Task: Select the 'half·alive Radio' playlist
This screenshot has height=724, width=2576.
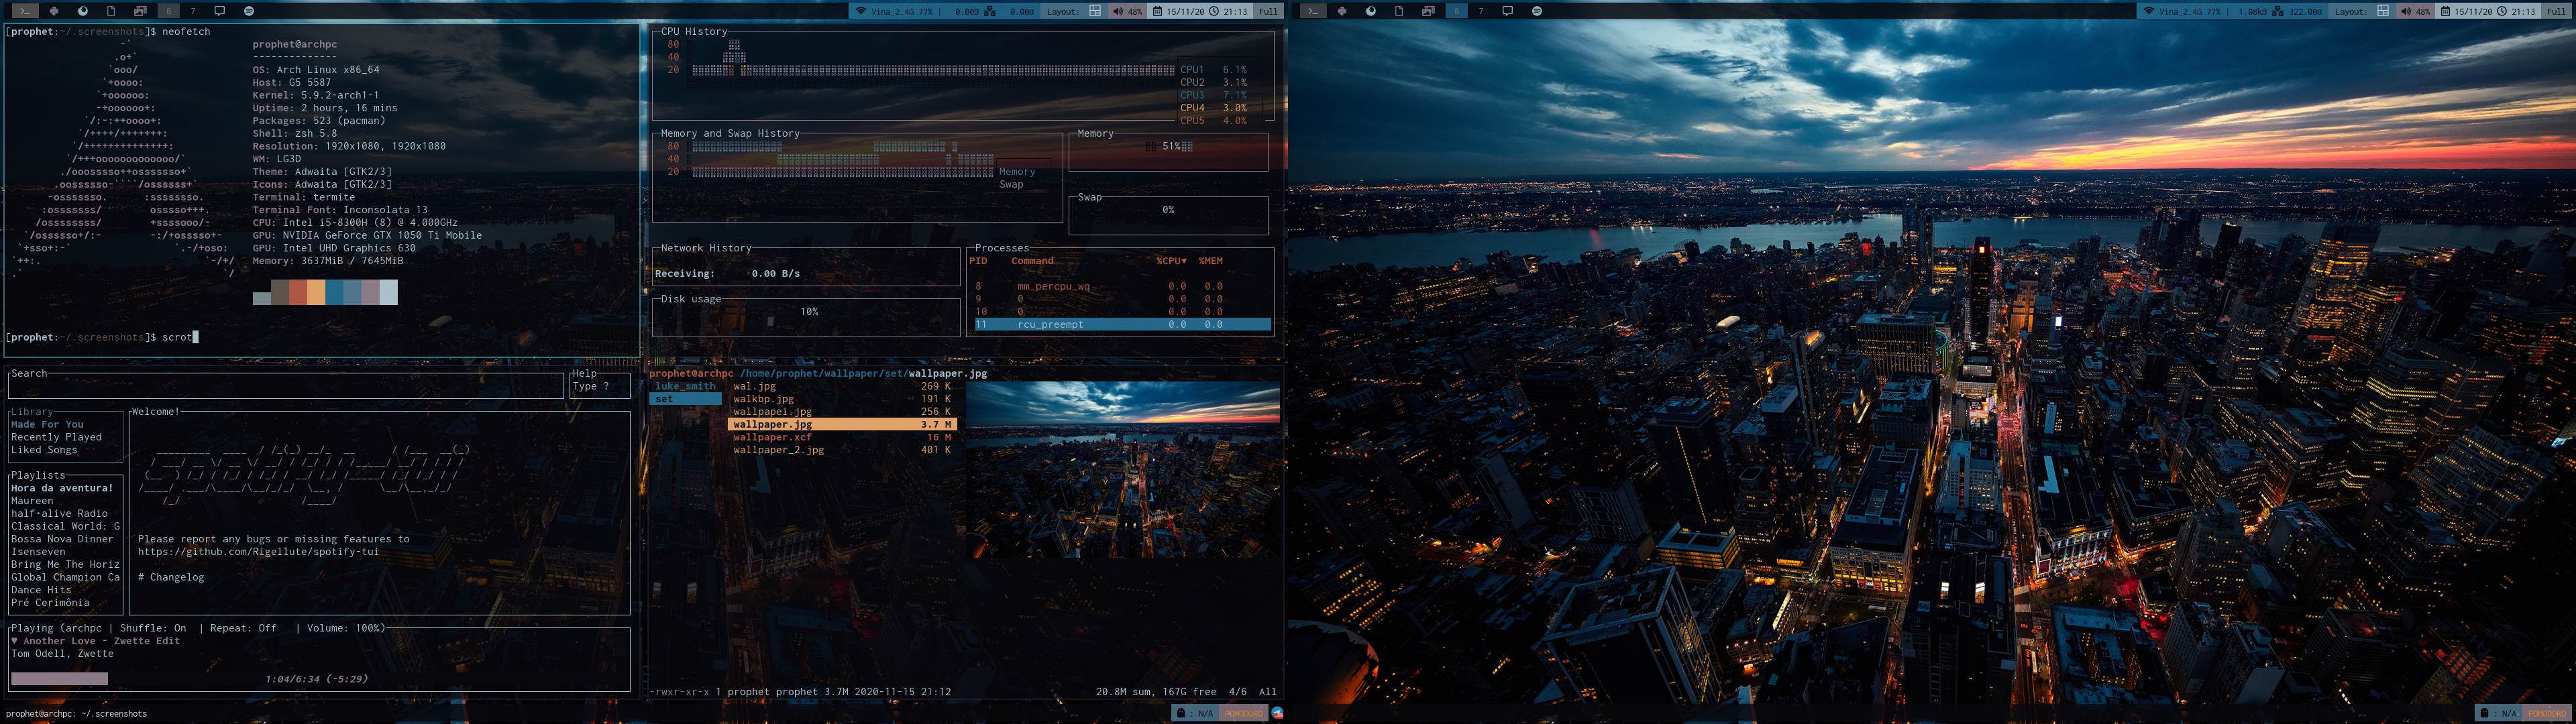Action: point(59,514)
